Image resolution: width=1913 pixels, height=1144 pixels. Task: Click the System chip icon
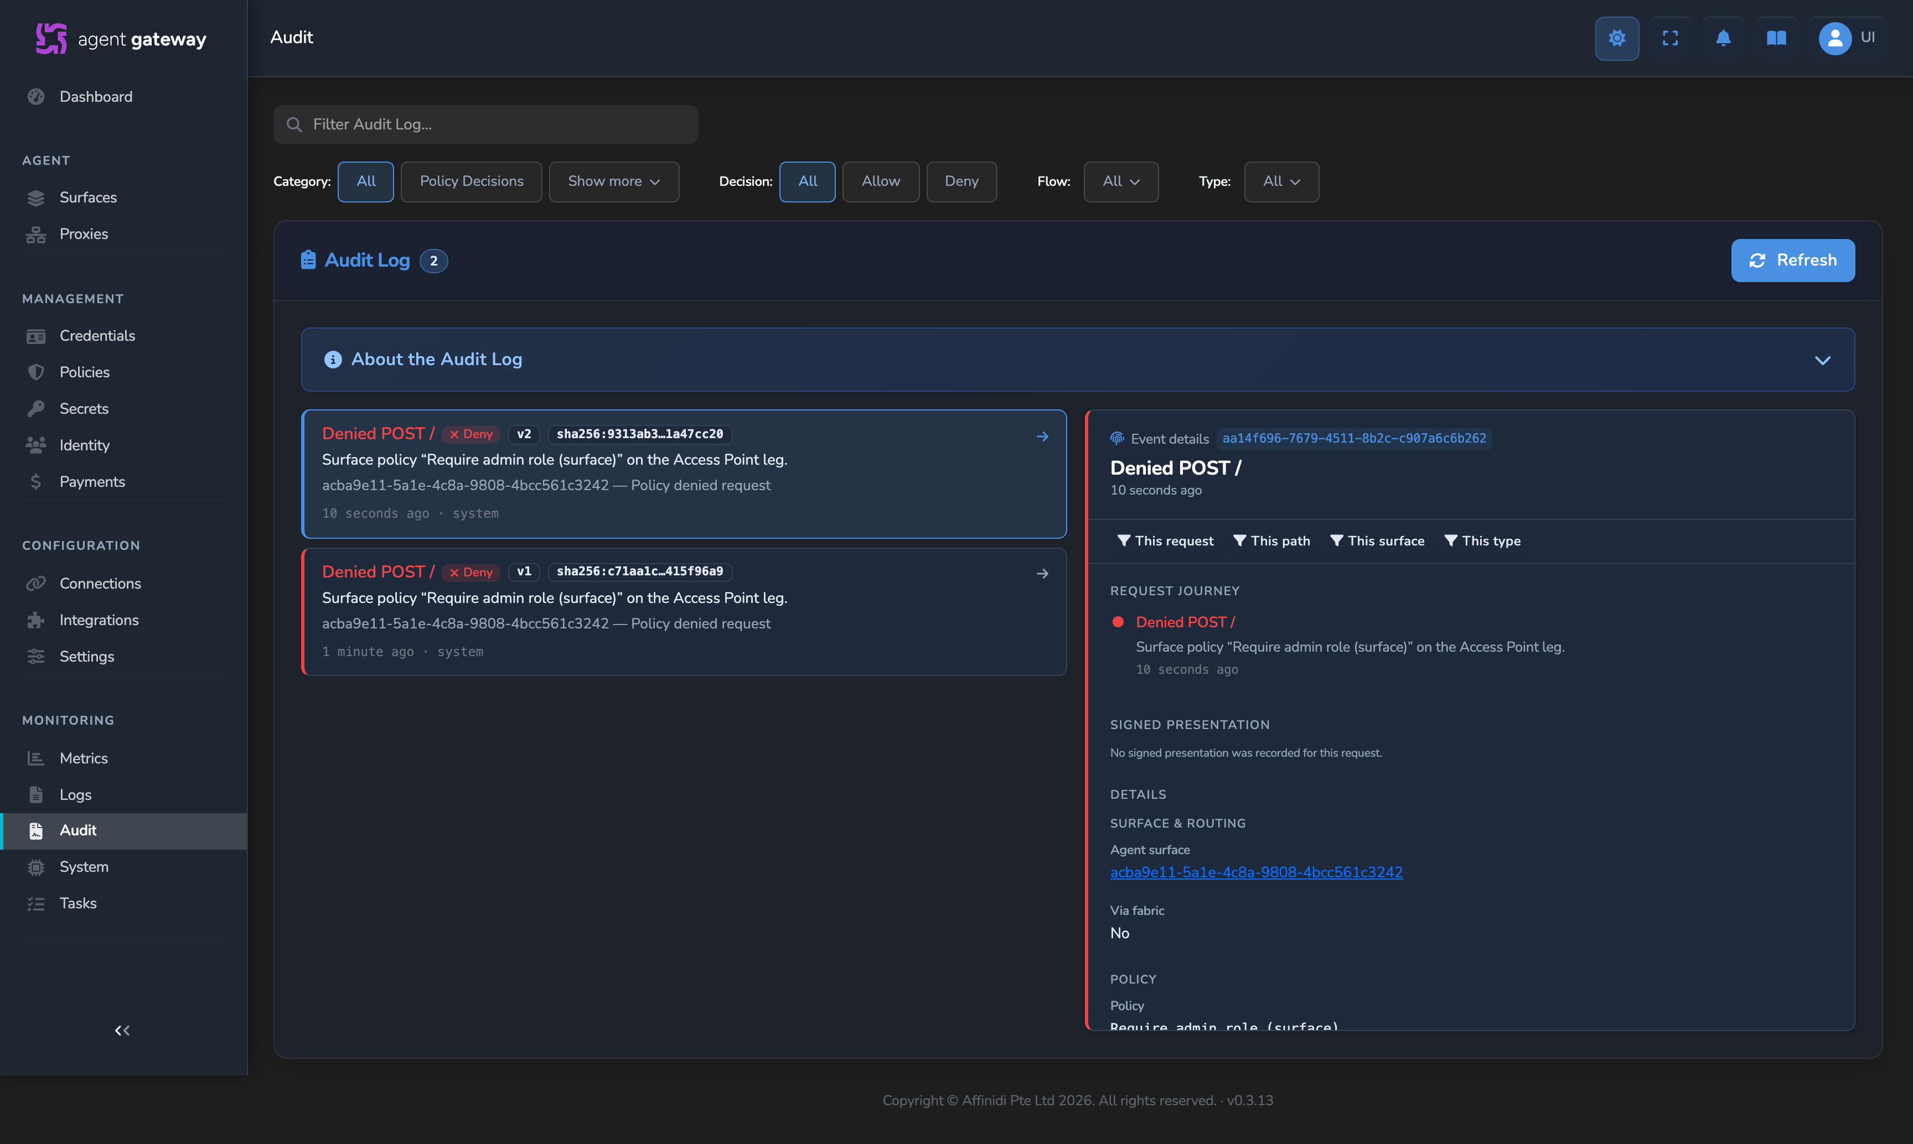tap(35, 867)
